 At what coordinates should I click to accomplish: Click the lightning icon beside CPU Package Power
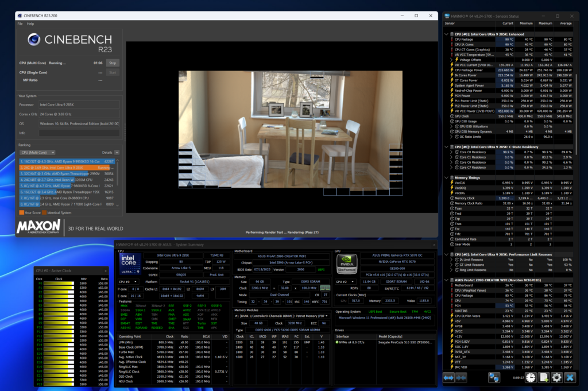coord(452,70)
